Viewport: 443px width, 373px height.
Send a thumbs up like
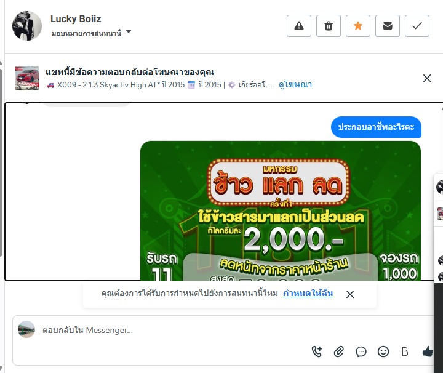coord(428,352)
